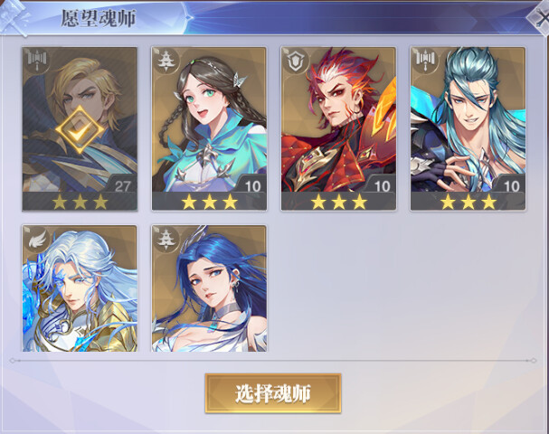Click class icon on teal-haired male card
This screenshot has height=434, width=549.
click(425, 60)
